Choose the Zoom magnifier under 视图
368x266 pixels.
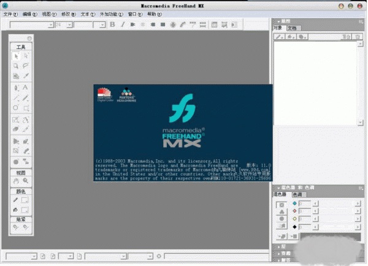tap(26, 181)
